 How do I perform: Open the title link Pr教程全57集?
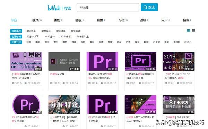point(57,74)
